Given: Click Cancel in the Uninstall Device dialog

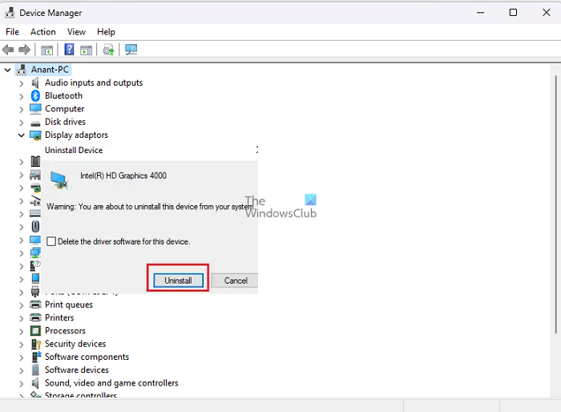Looking at the screenshot, I should (235, 281).
